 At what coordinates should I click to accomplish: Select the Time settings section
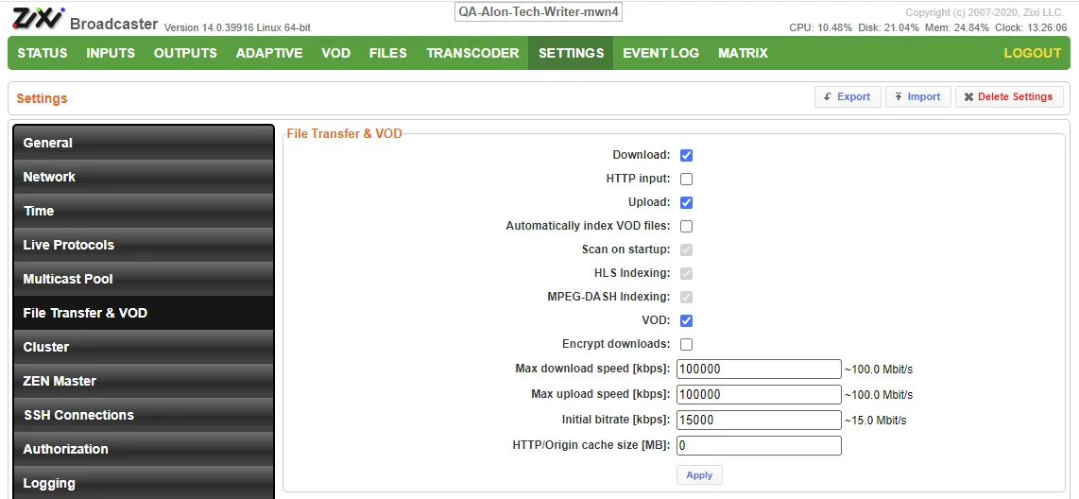click(x=143, y=211)
